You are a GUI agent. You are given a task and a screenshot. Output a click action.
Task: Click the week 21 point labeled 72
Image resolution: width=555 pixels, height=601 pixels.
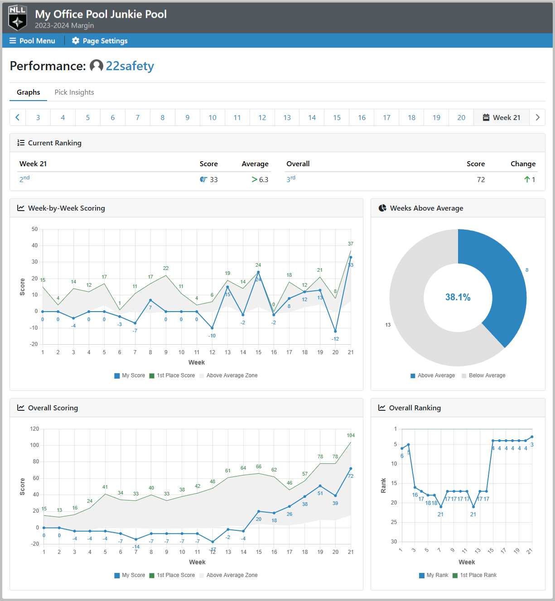point(351,469)
